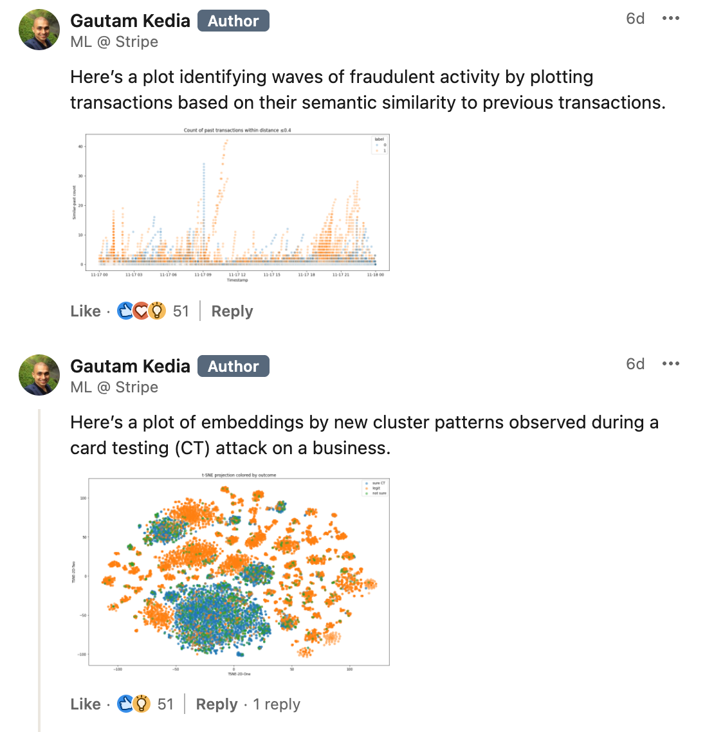Viewport: 705px width, 732px height.
Task: Like the card testing attack comment
Action: (86, 704)
